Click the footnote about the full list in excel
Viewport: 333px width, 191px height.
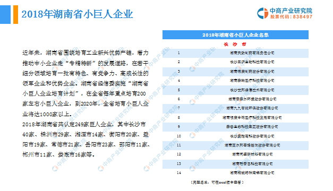click(x=217, y=183)
